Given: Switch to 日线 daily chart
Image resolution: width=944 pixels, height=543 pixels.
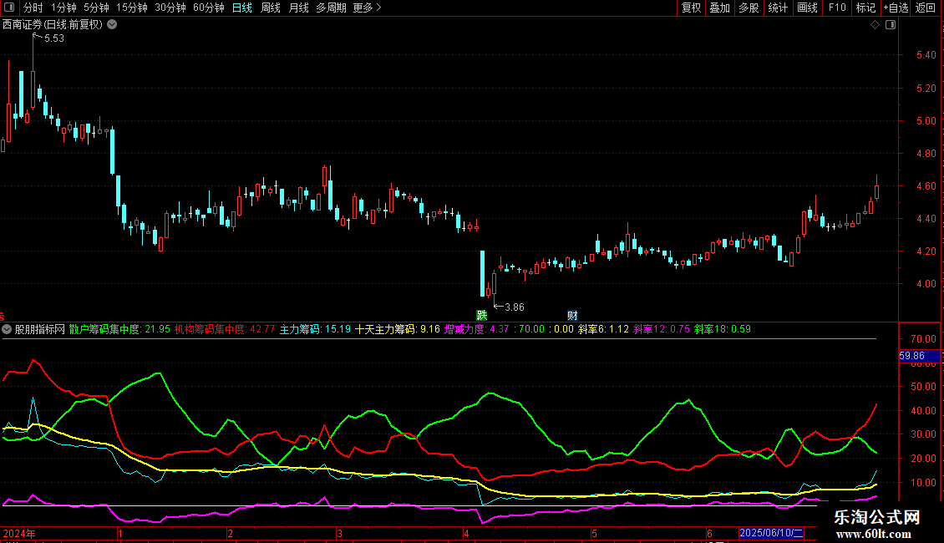Looking at the screenshot, I should (242, 8).
